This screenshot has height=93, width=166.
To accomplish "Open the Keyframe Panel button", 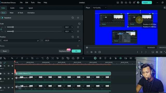I will click(65, 51).
